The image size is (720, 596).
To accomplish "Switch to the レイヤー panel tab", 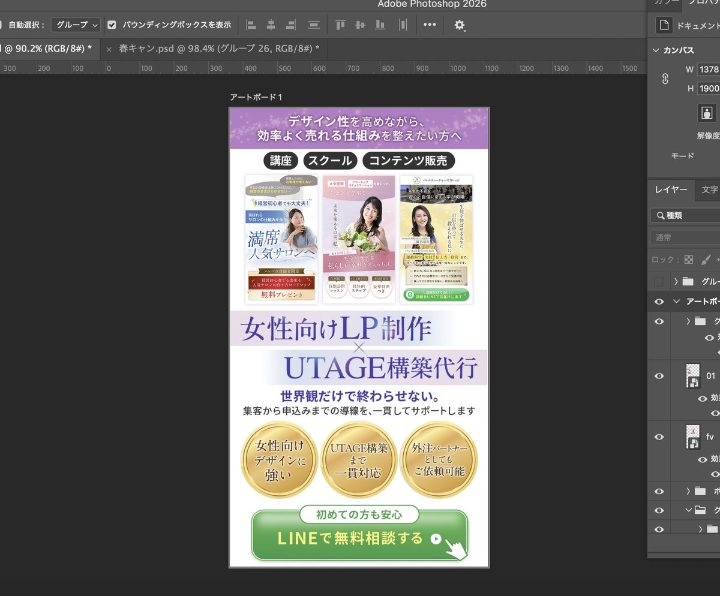I will 671,189.
